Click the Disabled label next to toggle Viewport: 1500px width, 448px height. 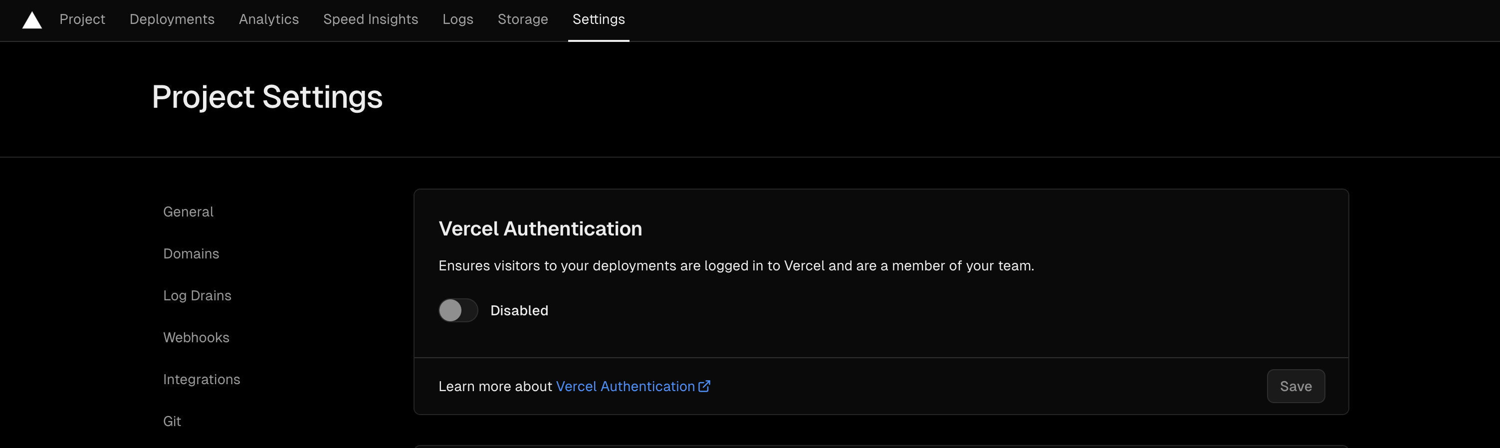(x=519, y=310)
